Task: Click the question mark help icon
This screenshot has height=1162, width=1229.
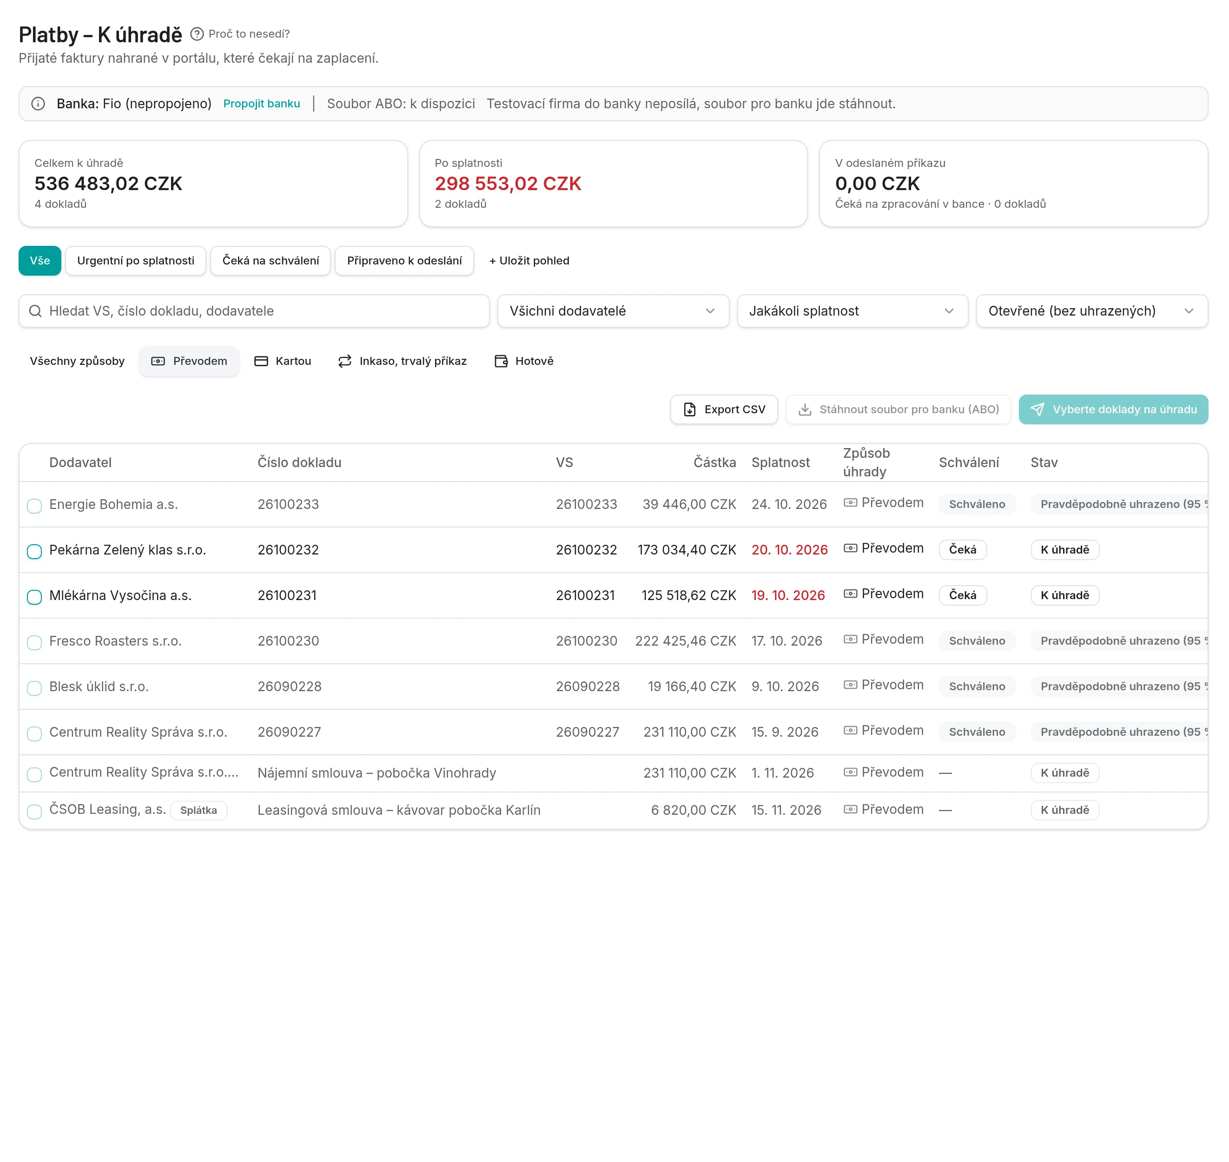Action: [x=196, y=34]
